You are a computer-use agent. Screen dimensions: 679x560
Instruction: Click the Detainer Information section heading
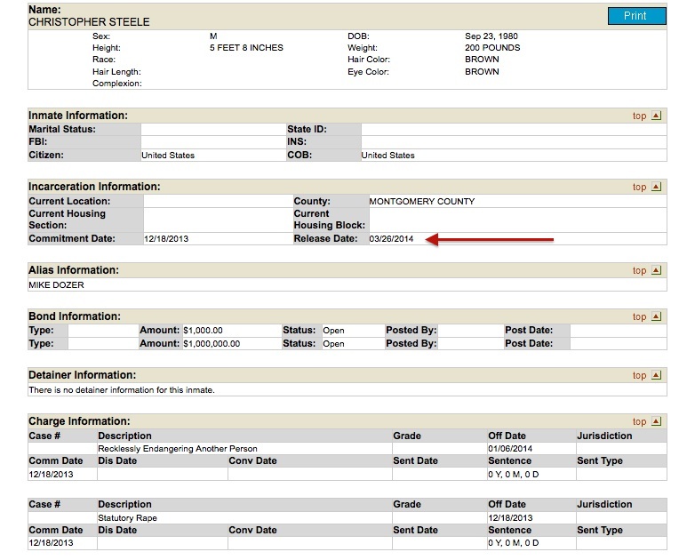(83, 375)
